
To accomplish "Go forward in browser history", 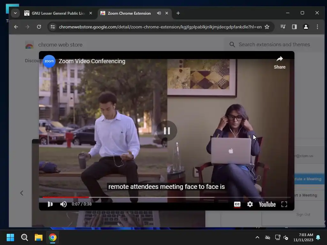I will tap(27, 27).
